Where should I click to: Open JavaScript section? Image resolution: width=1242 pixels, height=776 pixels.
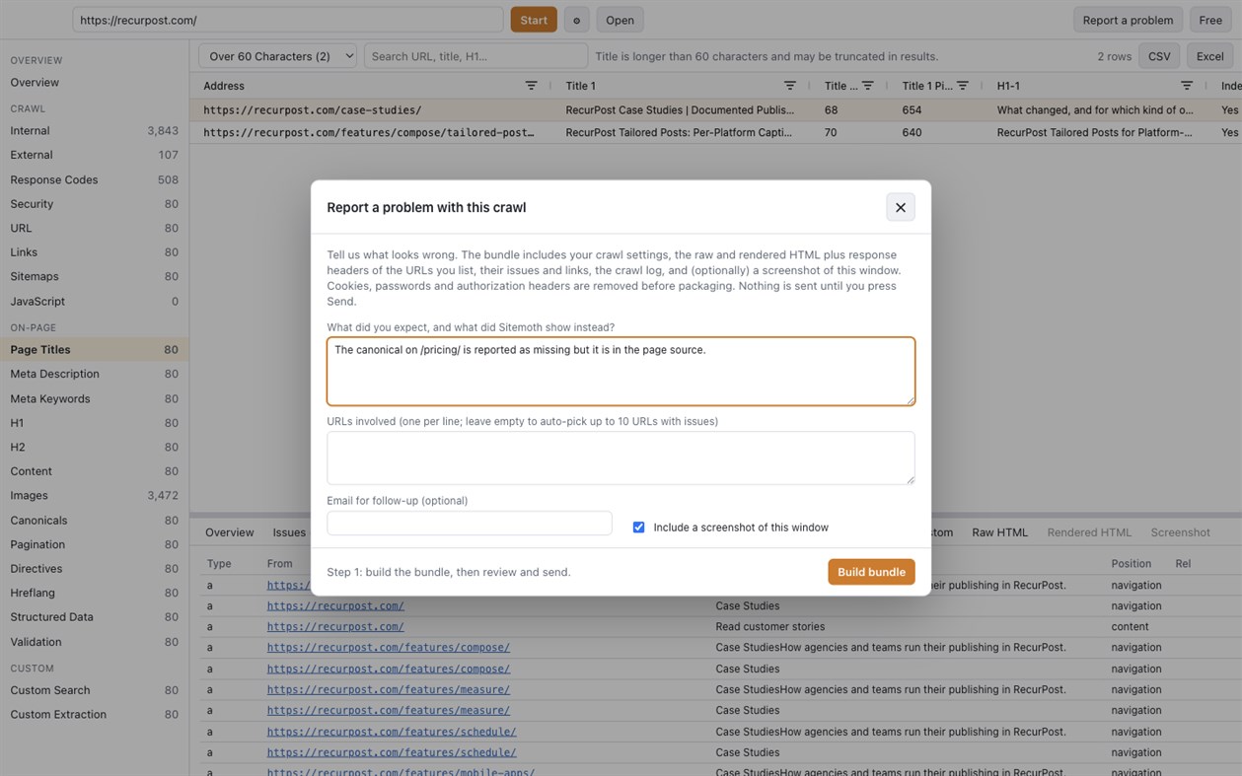(95, 301)
